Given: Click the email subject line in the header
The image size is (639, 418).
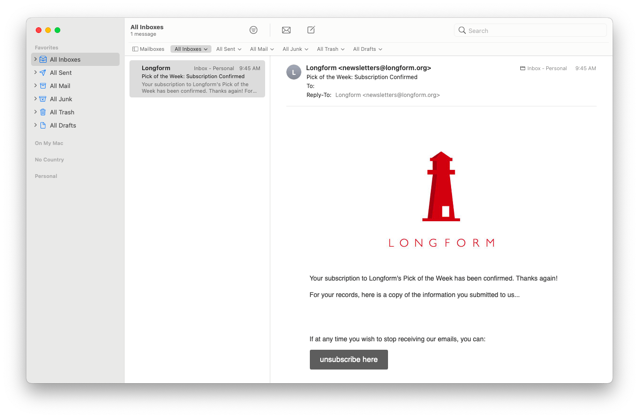Looking at the screenshot, I should pos(362,77).
